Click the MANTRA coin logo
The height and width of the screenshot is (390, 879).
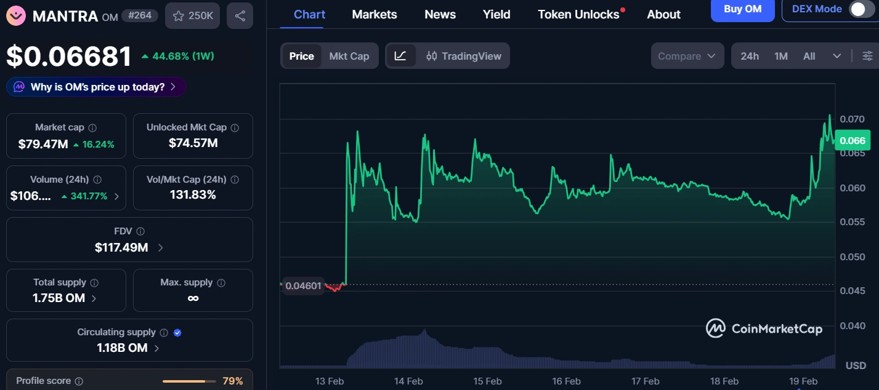[16, 16]
